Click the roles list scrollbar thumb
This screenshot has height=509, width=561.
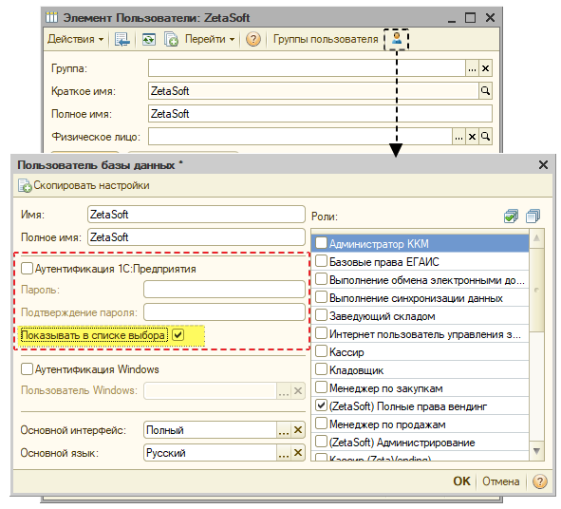(x=536, y=290)
